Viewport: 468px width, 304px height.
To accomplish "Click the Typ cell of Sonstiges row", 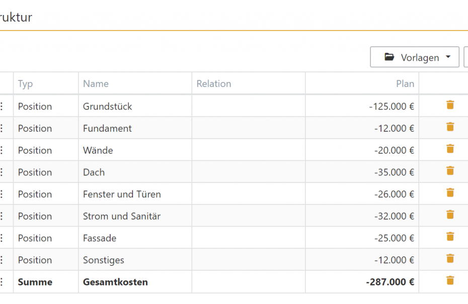I will [46, 260].
